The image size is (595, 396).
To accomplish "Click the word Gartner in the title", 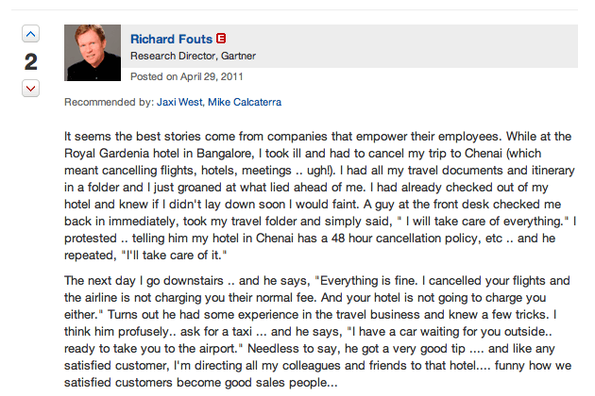I will (238, 56).
